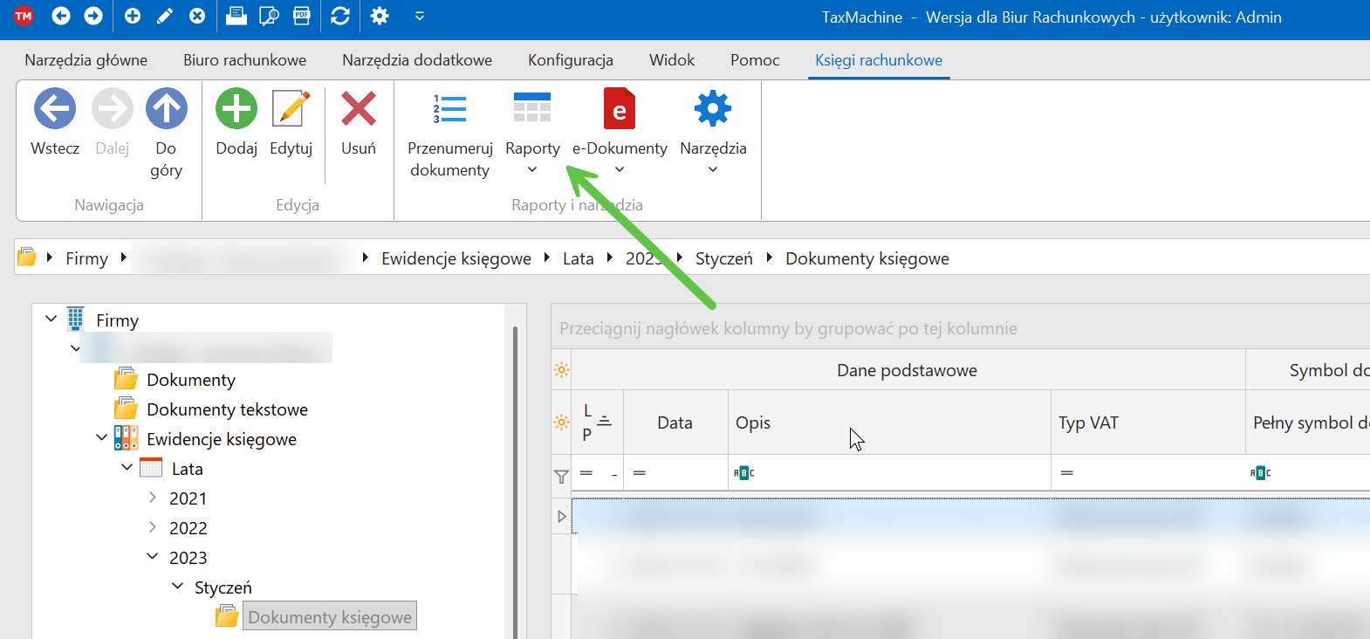The height and width of the screenshot is (639, 1370).
Task: Sort by the Data column header
Action: click(x=675, y=423)
